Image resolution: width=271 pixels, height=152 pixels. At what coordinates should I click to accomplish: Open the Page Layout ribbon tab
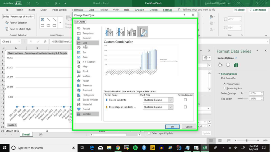[59, 10]
